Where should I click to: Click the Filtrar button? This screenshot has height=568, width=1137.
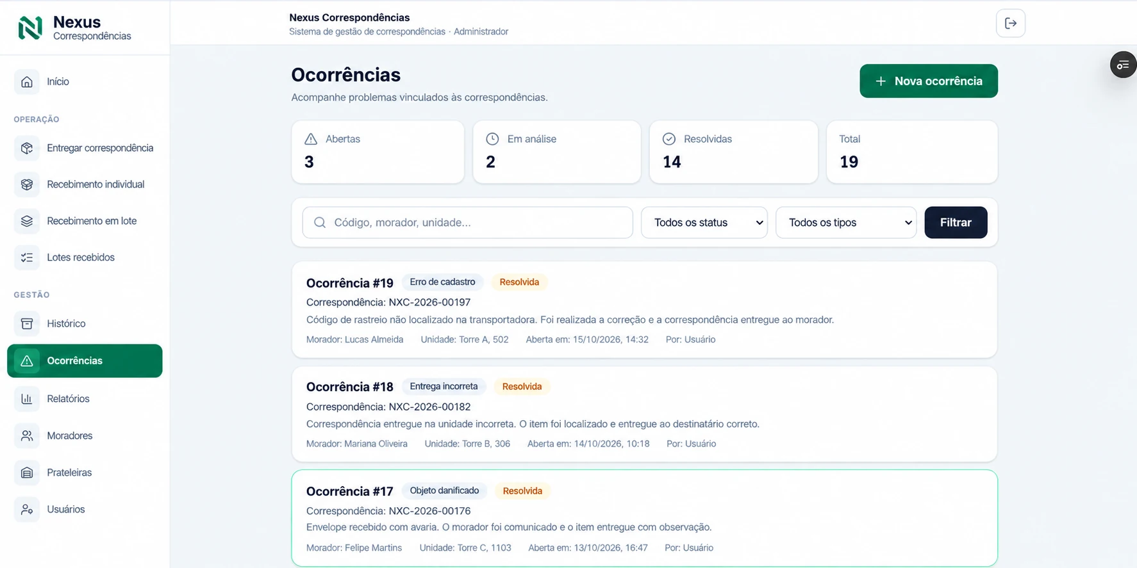pos(956,222)
